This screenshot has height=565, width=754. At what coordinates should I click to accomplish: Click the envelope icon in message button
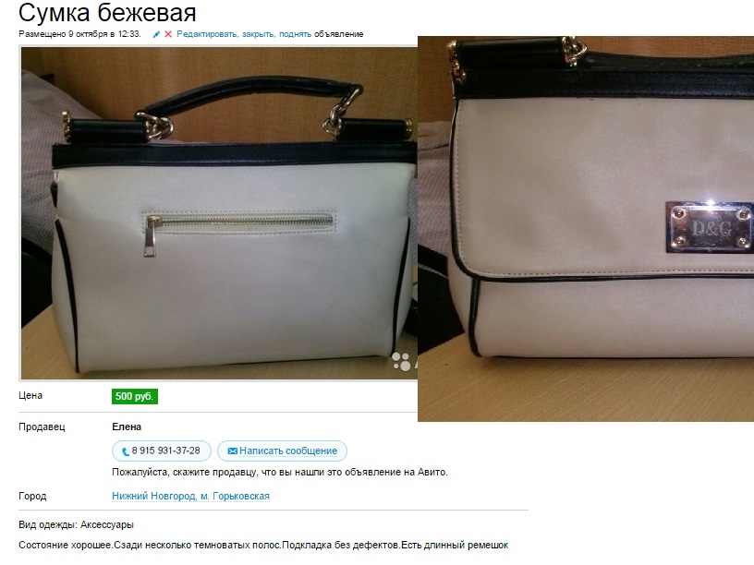point(232,451)
